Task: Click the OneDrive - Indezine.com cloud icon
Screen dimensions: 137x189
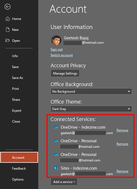Action: pyautogui.click(x=56, y=127)
